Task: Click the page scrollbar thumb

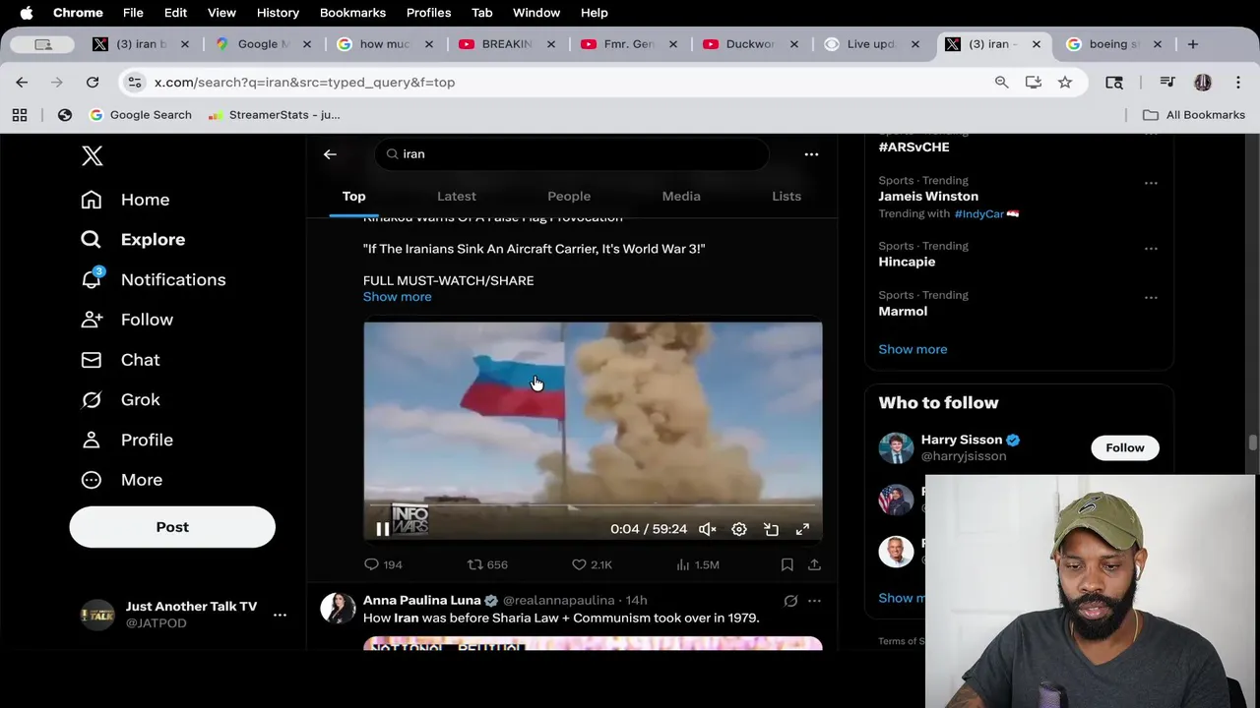Action: (1252, 443)
